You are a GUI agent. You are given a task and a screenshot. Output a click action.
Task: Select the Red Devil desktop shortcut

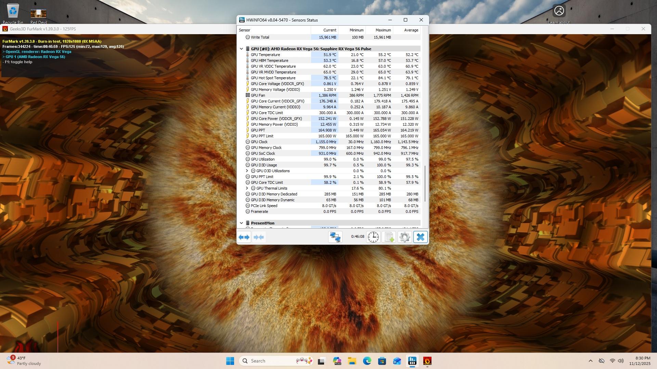point(39,16)
